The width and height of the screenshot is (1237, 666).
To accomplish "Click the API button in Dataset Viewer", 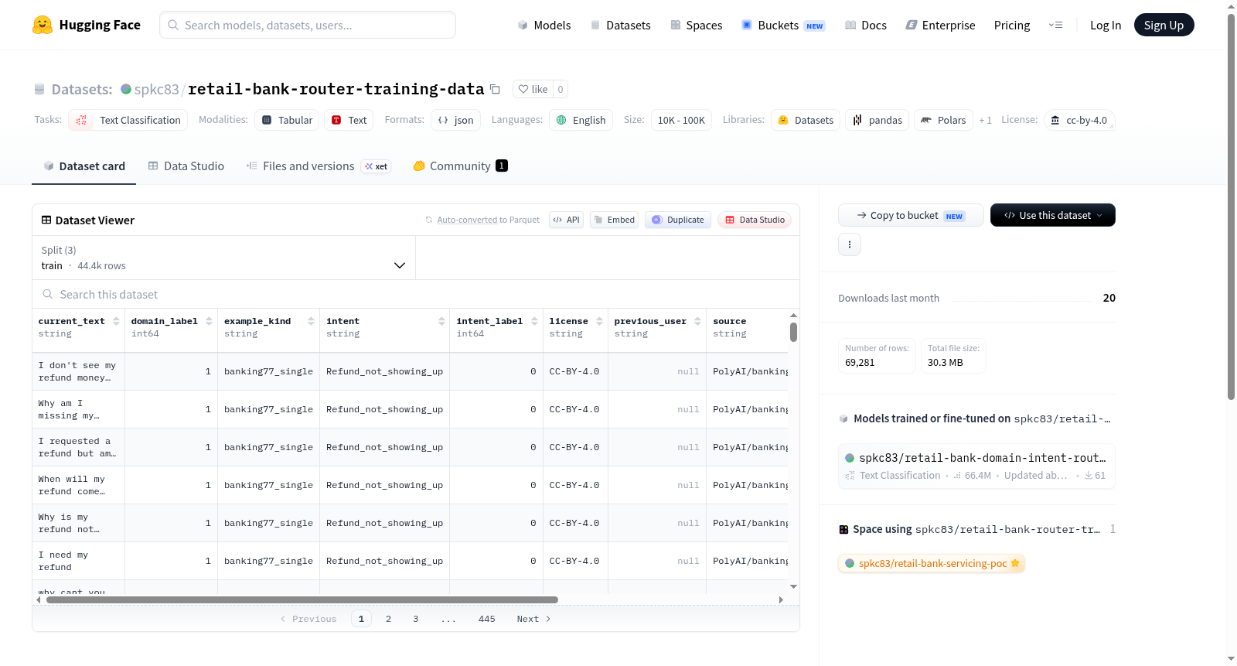I will (566, 220).
